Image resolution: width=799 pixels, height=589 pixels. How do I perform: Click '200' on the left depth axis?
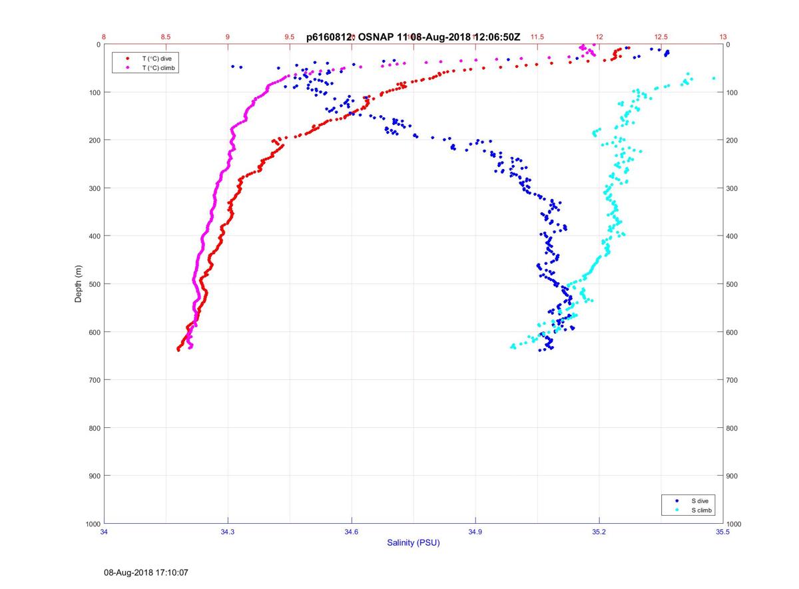click(x=95, y=140)
